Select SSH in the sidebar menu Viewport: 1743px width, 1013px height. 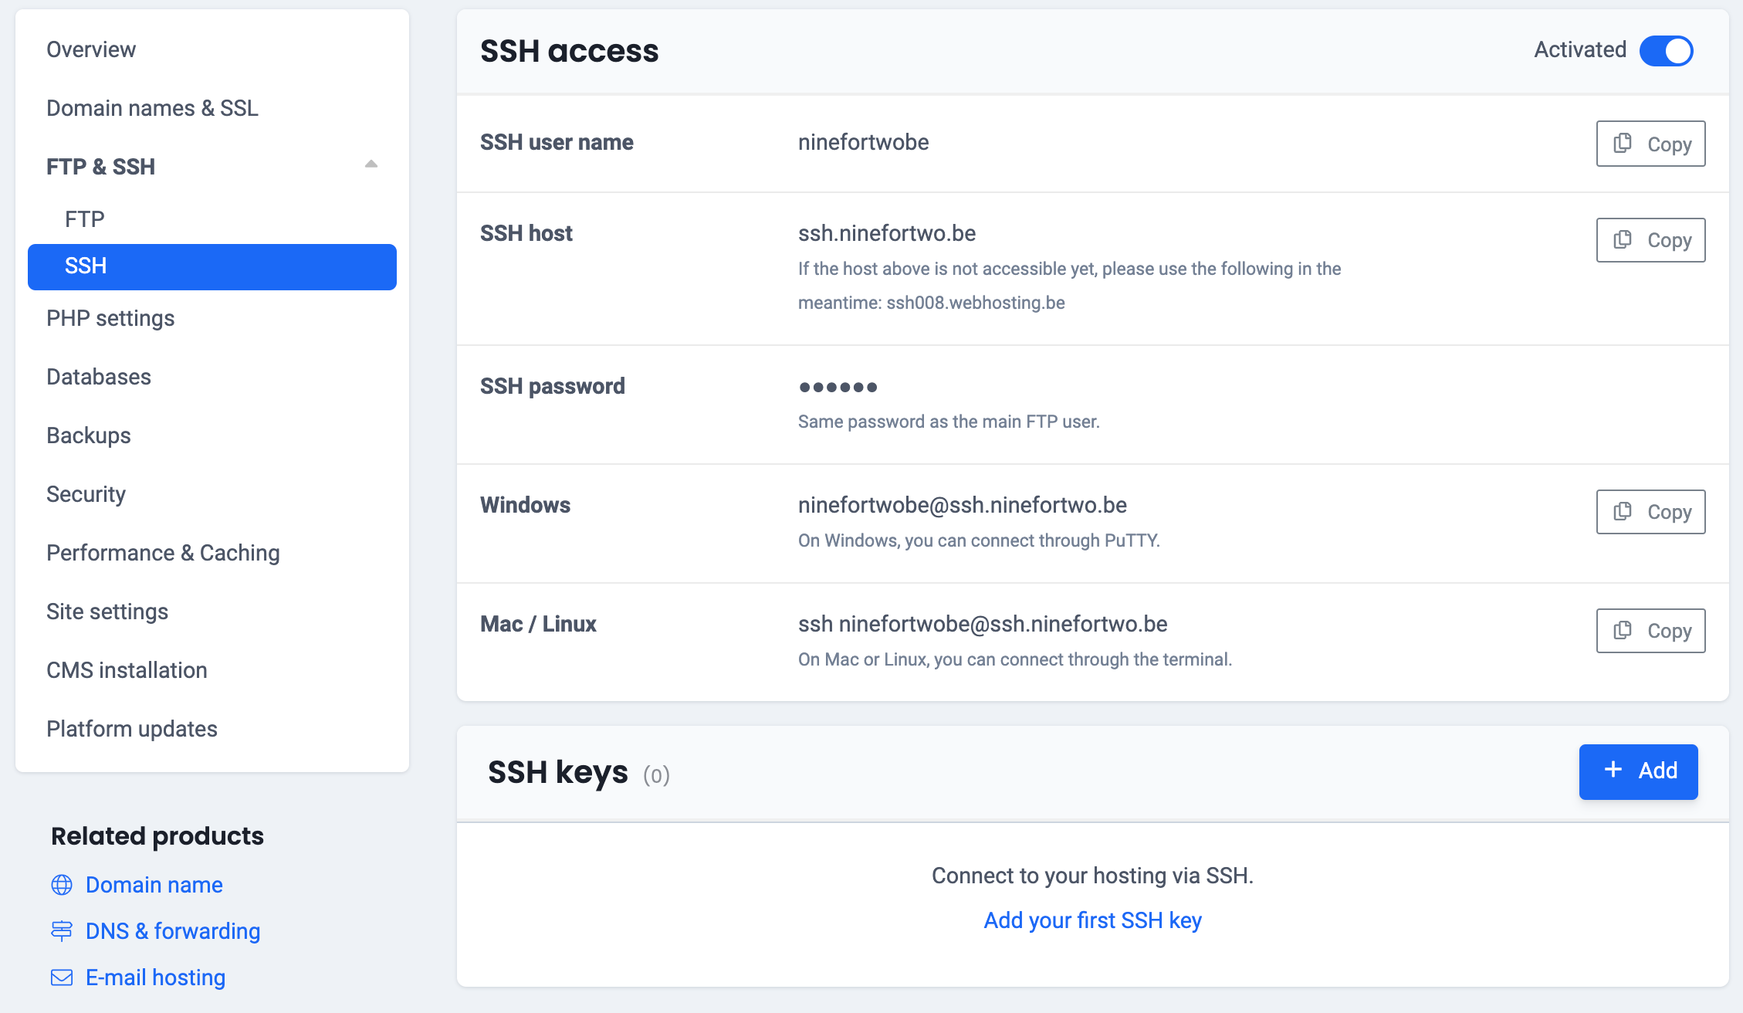pyautogui.click(x=86, y=266)
